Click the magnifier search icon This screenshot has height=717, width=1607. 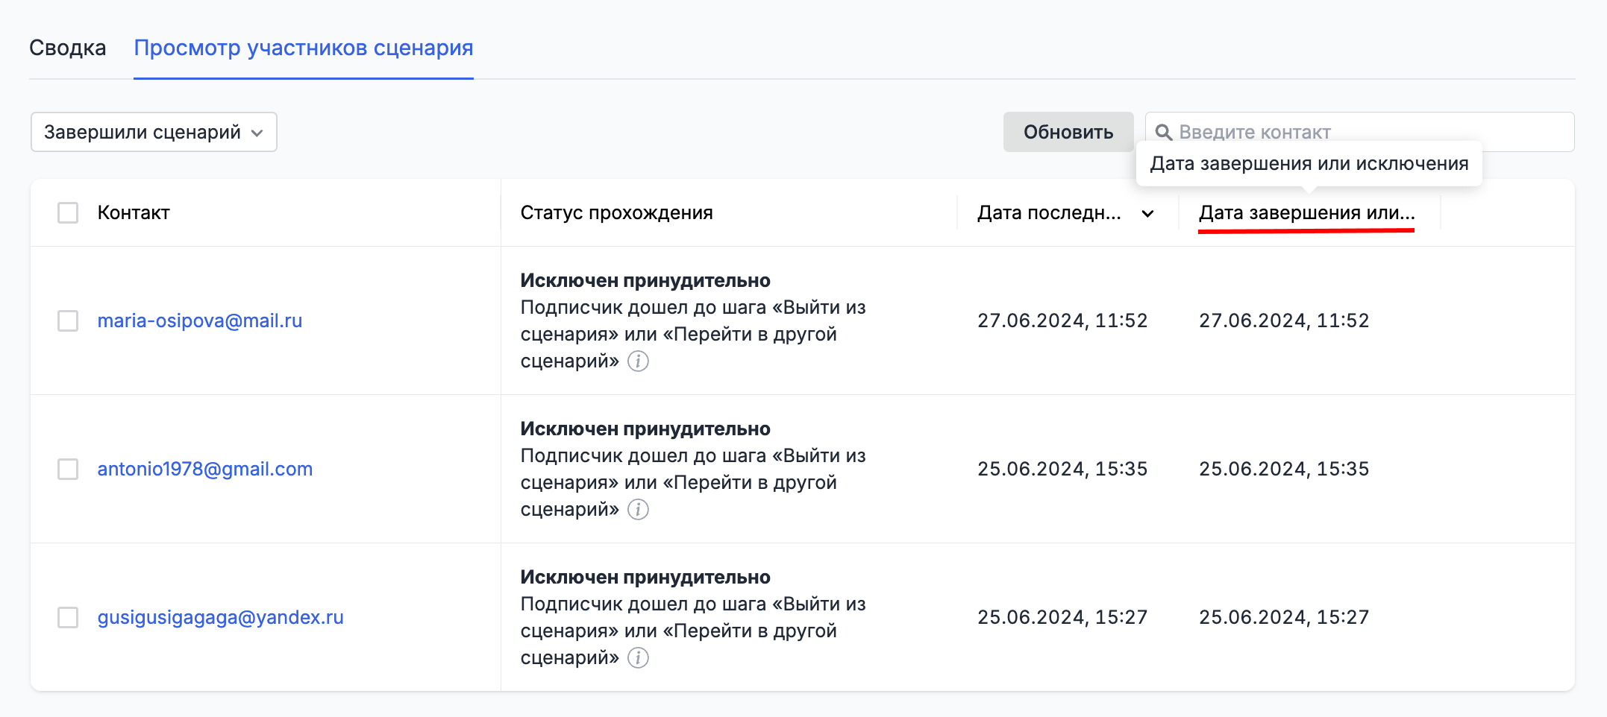pos(1163,133)
